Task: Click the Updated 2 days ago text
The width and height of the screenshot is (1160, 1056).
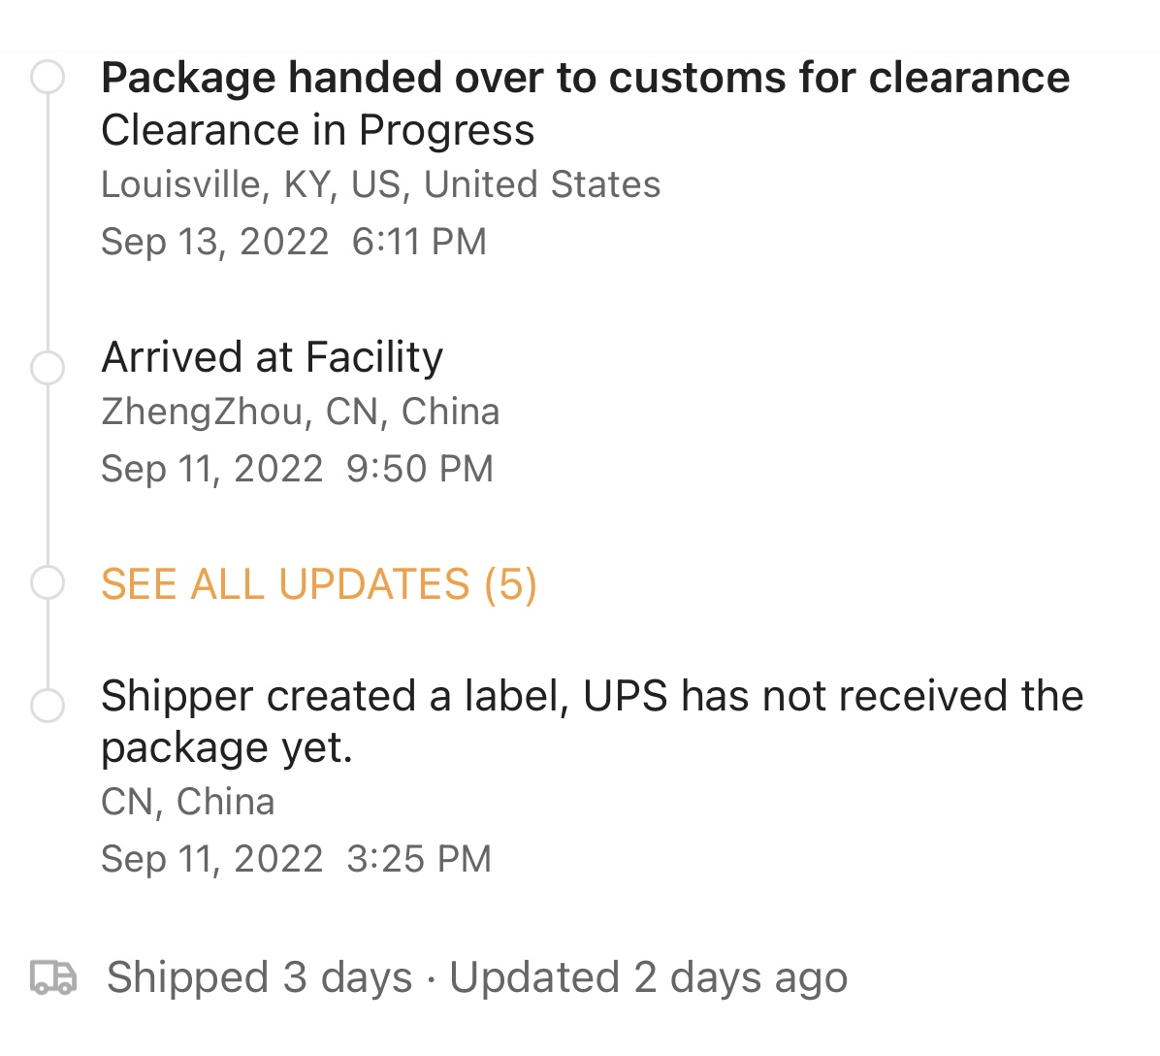Action: (648, 977)
